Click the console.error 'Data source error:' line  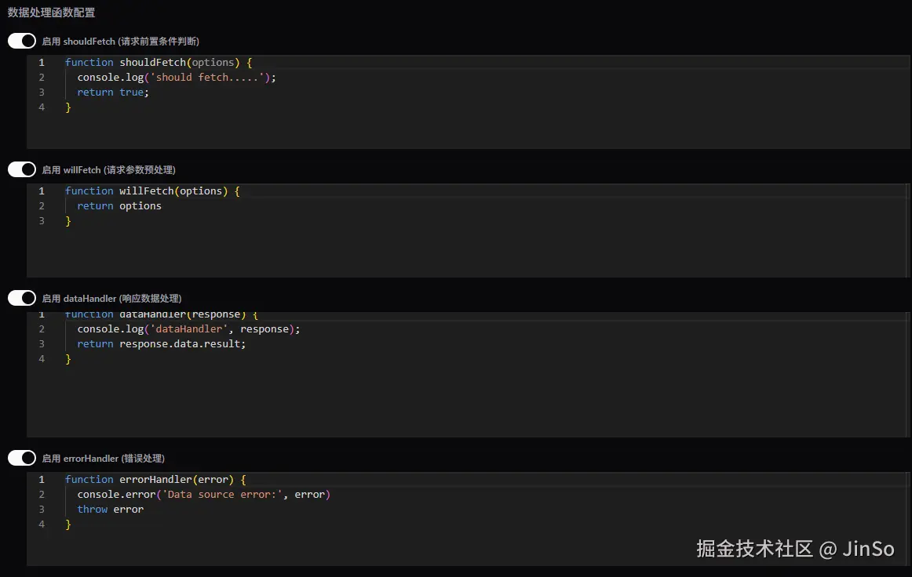(x=203, y=494)
